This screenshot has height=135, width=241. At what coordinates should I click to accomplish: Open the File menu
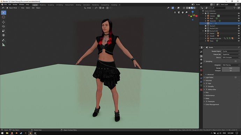tap(6, 5)
